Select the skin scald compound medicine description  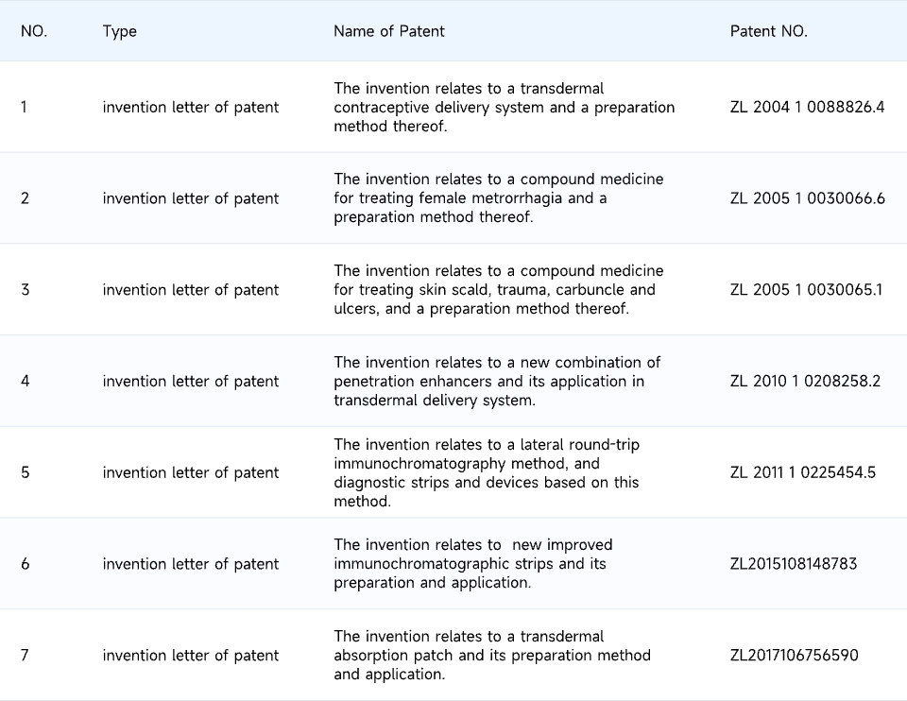click(x=498, y=290)
